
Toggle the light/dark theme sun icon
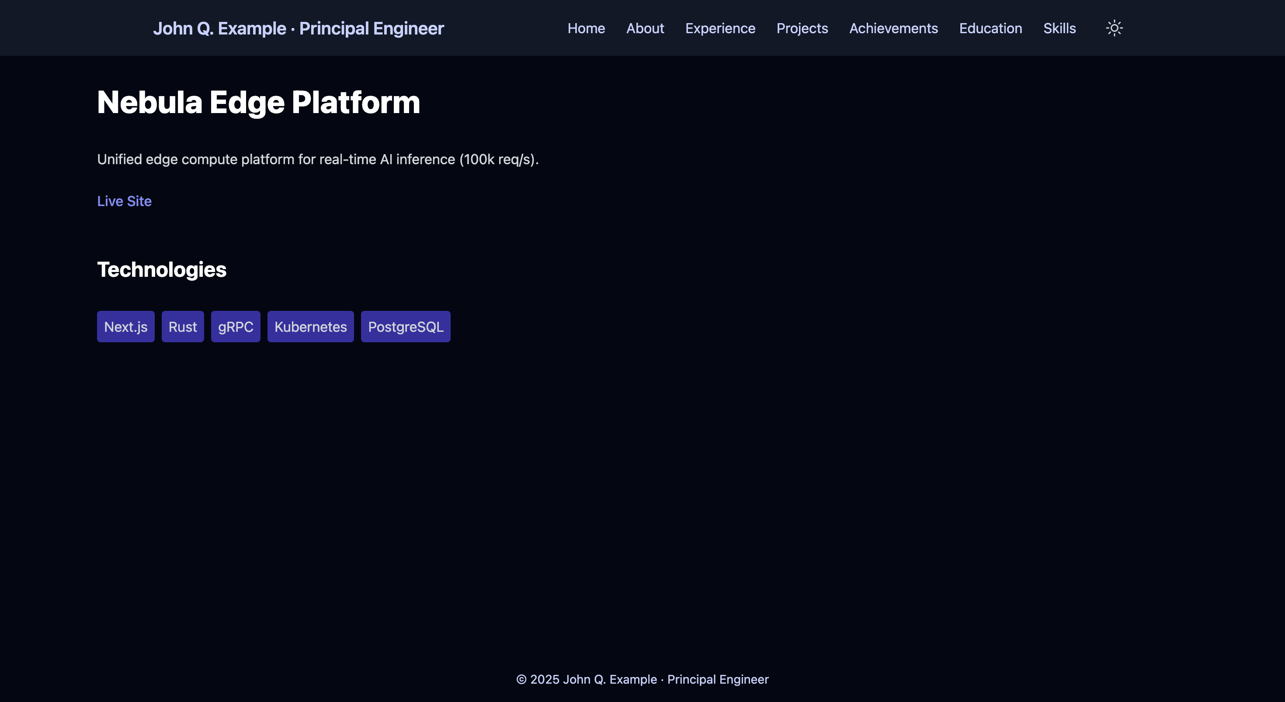pos(1114,28)
